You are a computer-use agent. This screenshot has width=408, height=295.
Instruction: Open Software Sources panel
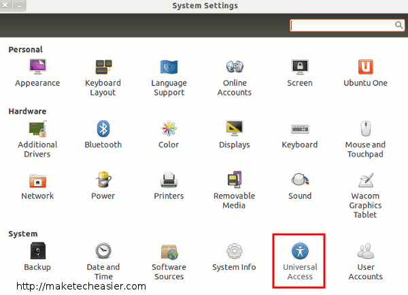click(169, 262)
